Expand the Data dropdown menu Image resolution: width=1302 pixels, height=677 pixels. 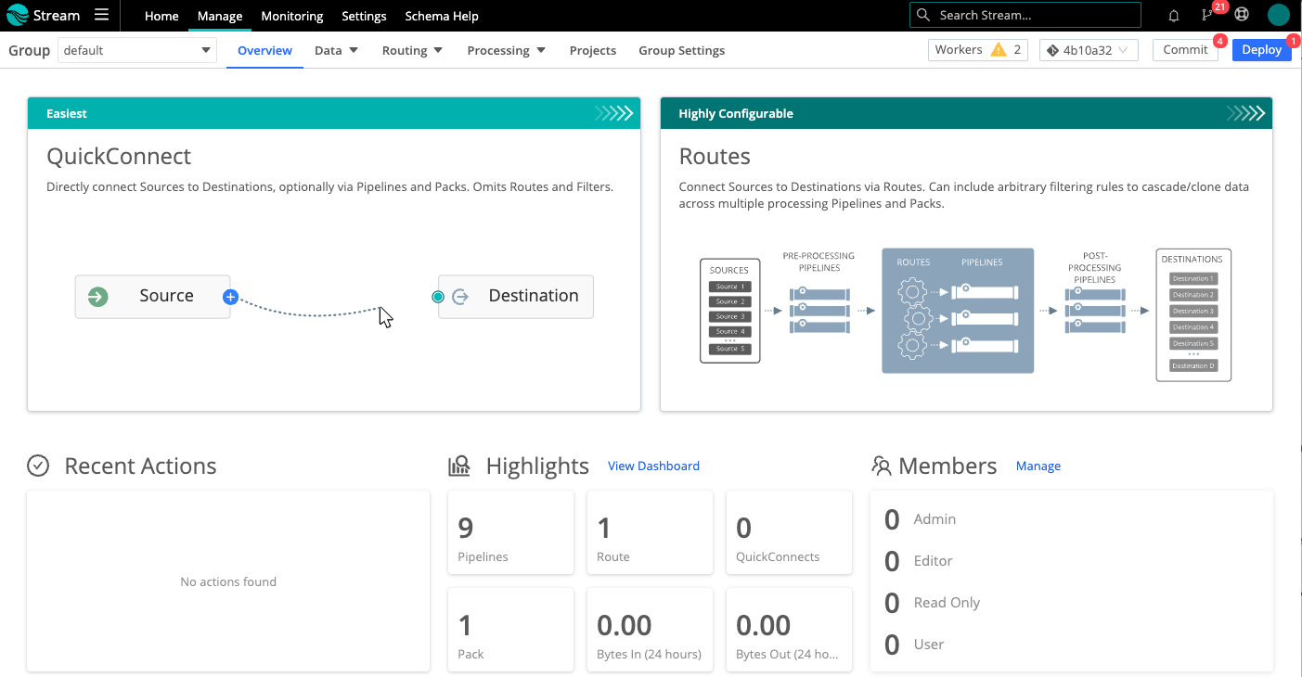(x=336, y=50)
